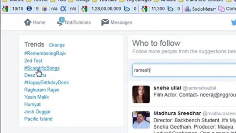Click the Google icon showing 11,300

145,9
